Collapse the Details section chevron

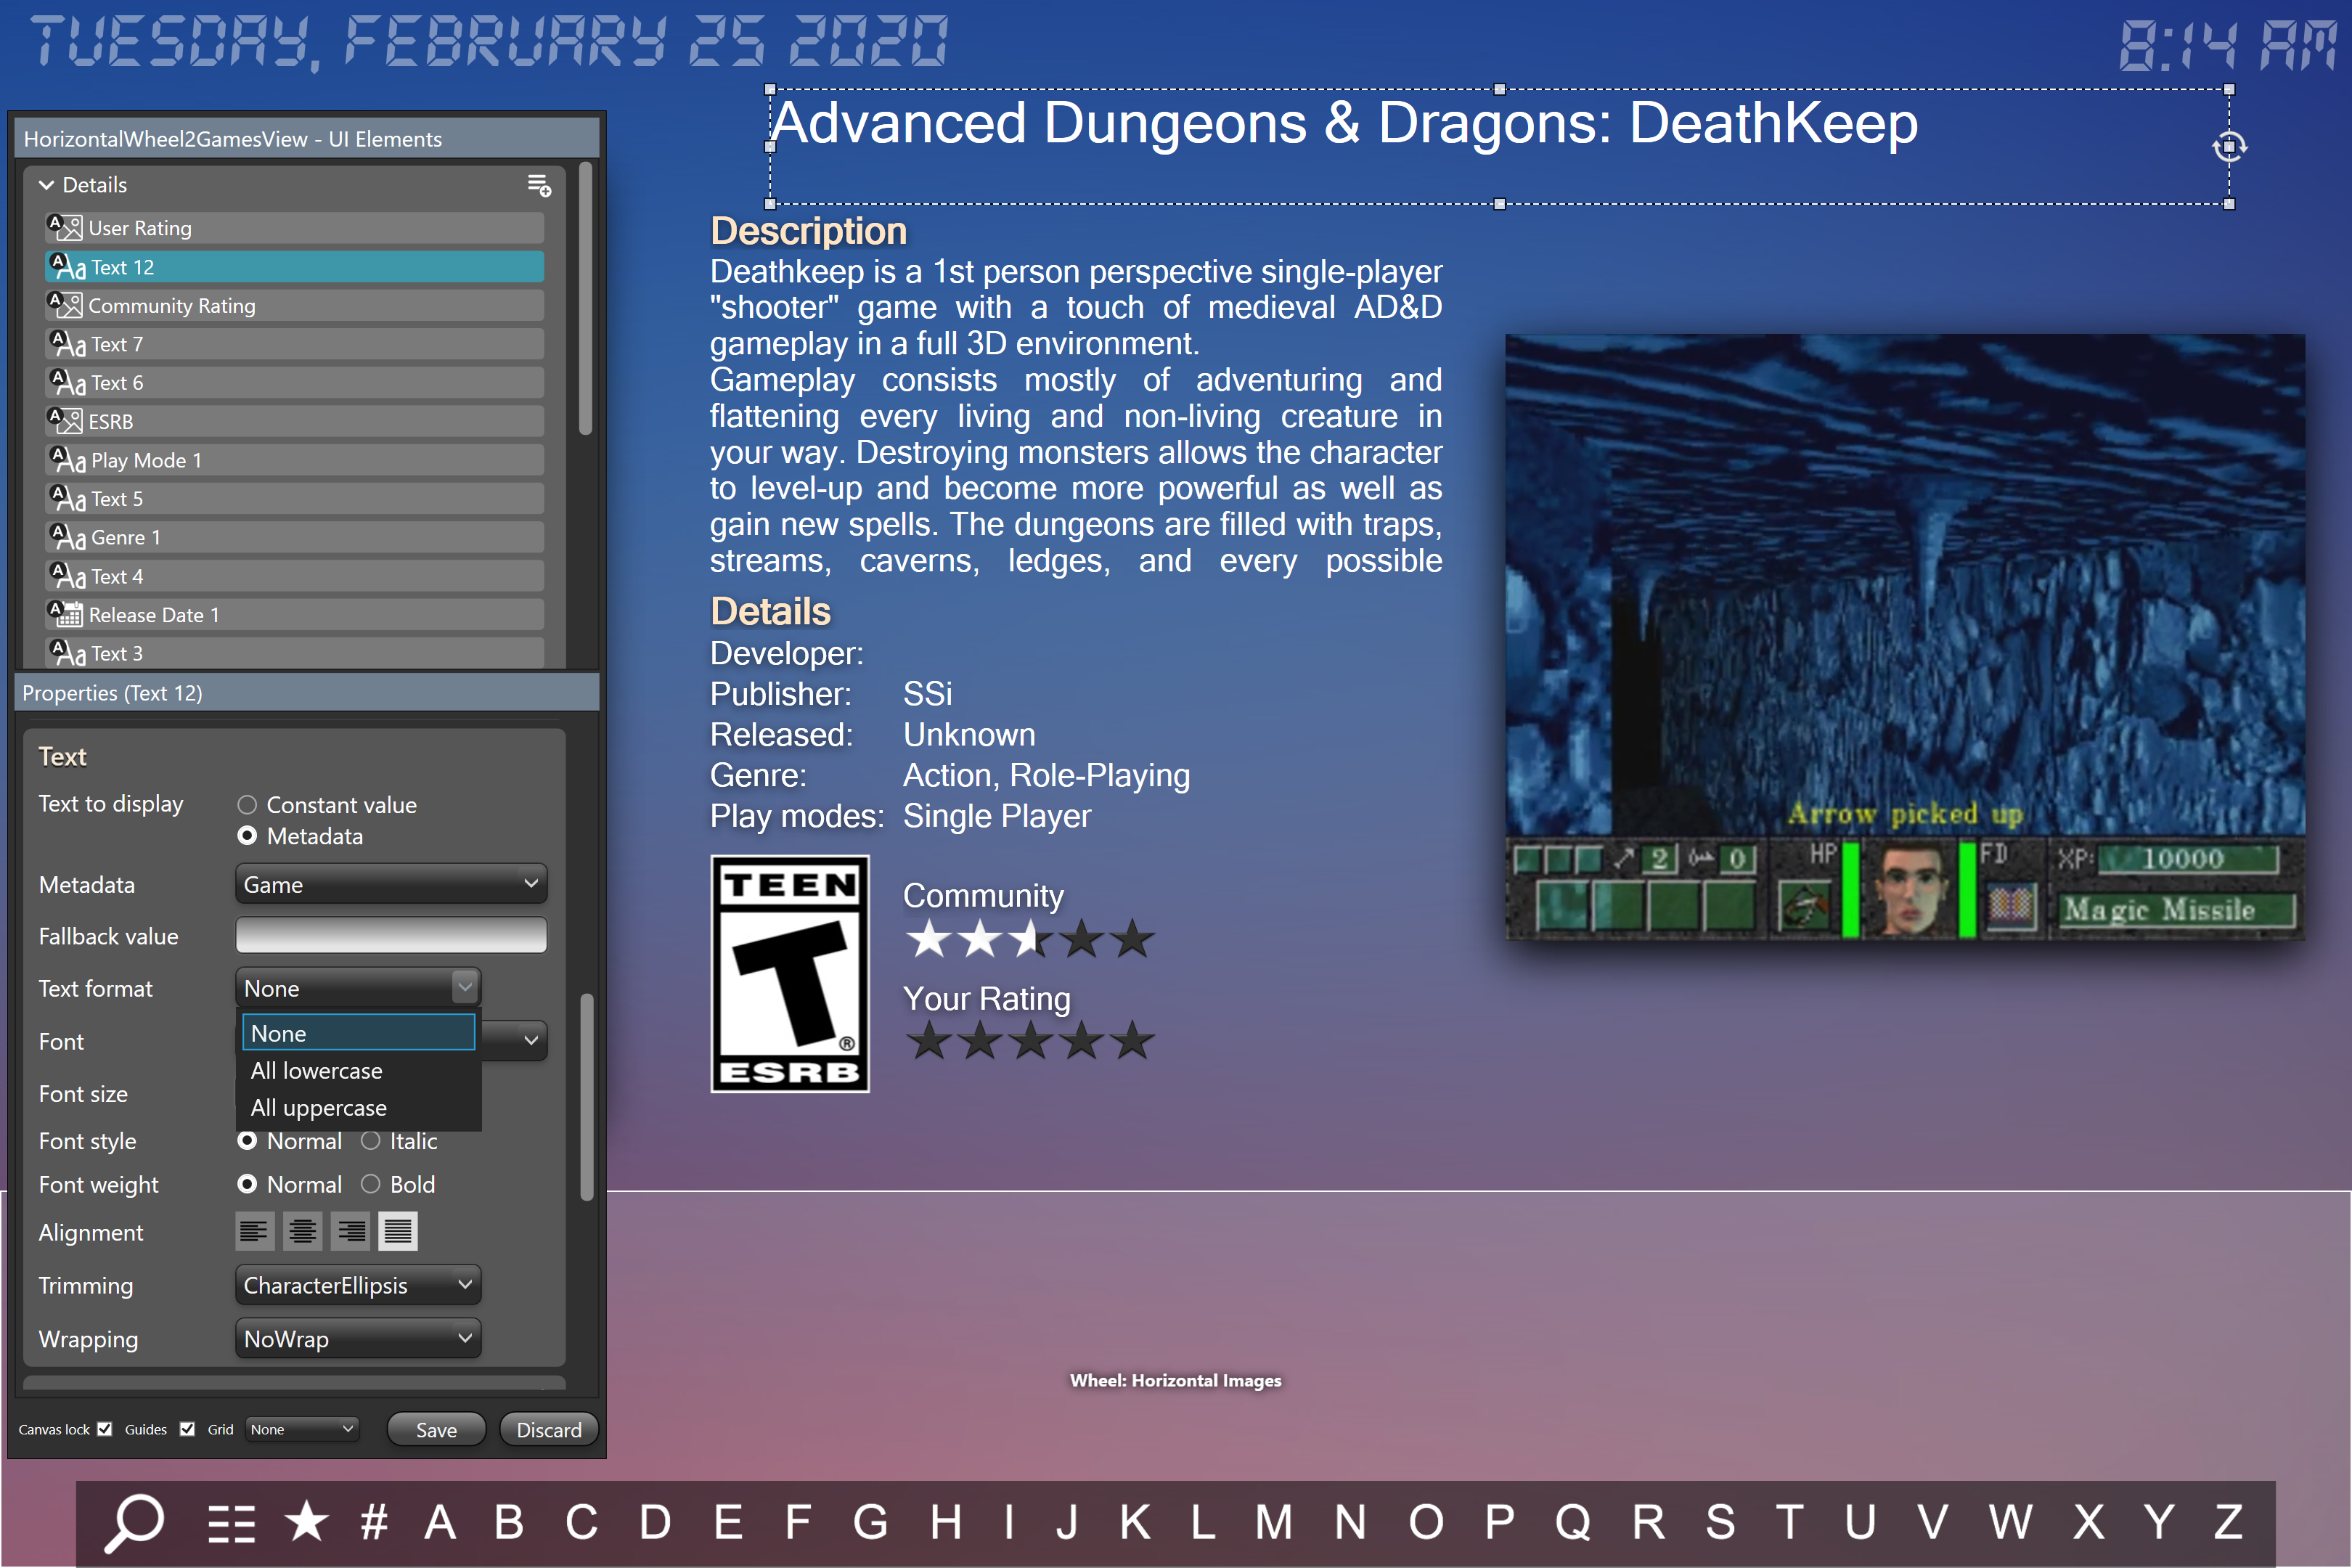pyautogui.click(x=46, y=185)
